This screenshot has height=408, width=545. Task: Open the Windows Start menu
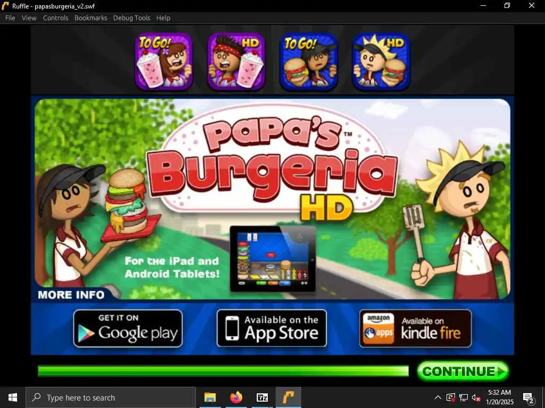(13, 397)
